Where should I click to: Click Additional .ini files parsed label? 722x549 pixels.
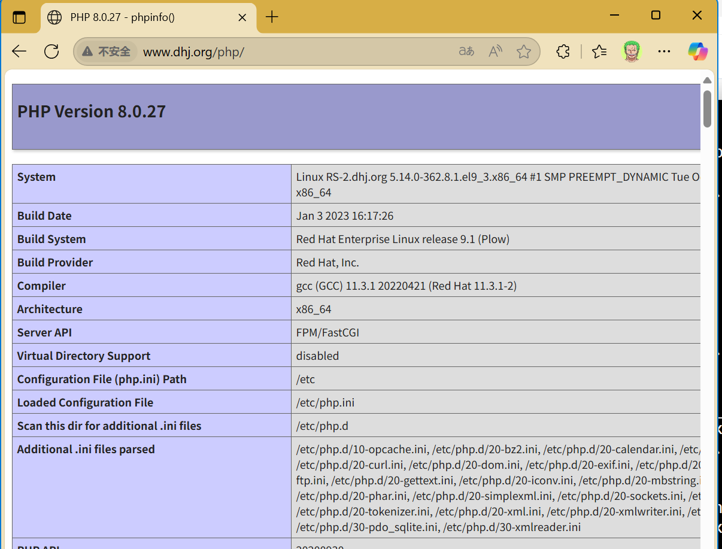click(x=86, y=449)
